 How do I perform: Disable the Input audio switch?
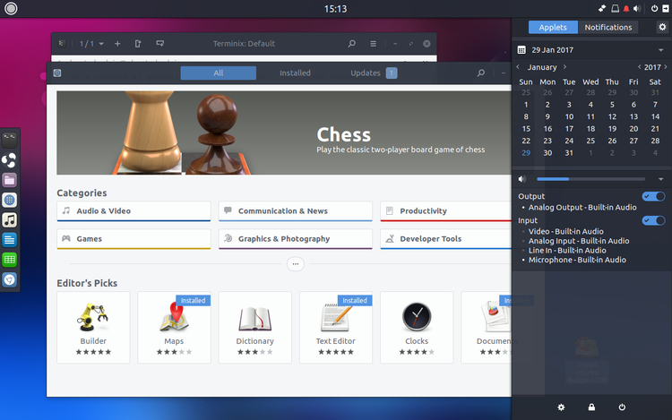pyautogui.click(x=653, y=220)
